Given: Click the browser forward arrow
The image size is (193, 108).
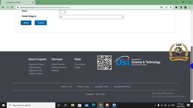Looking at the screenshot, I should [8, 7].
